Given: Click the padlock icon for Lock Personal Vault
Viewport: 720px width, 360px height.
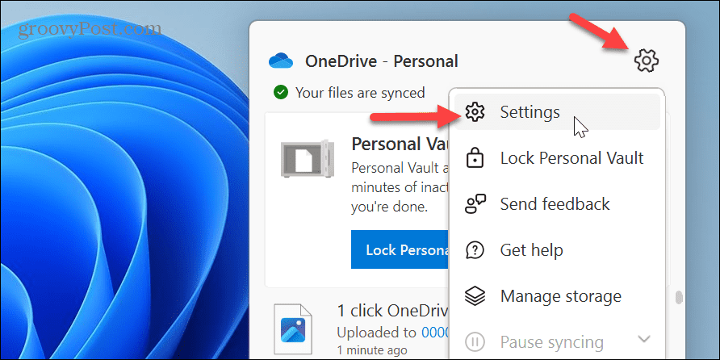Looking at the screenshot, I should tap(475, 158).
